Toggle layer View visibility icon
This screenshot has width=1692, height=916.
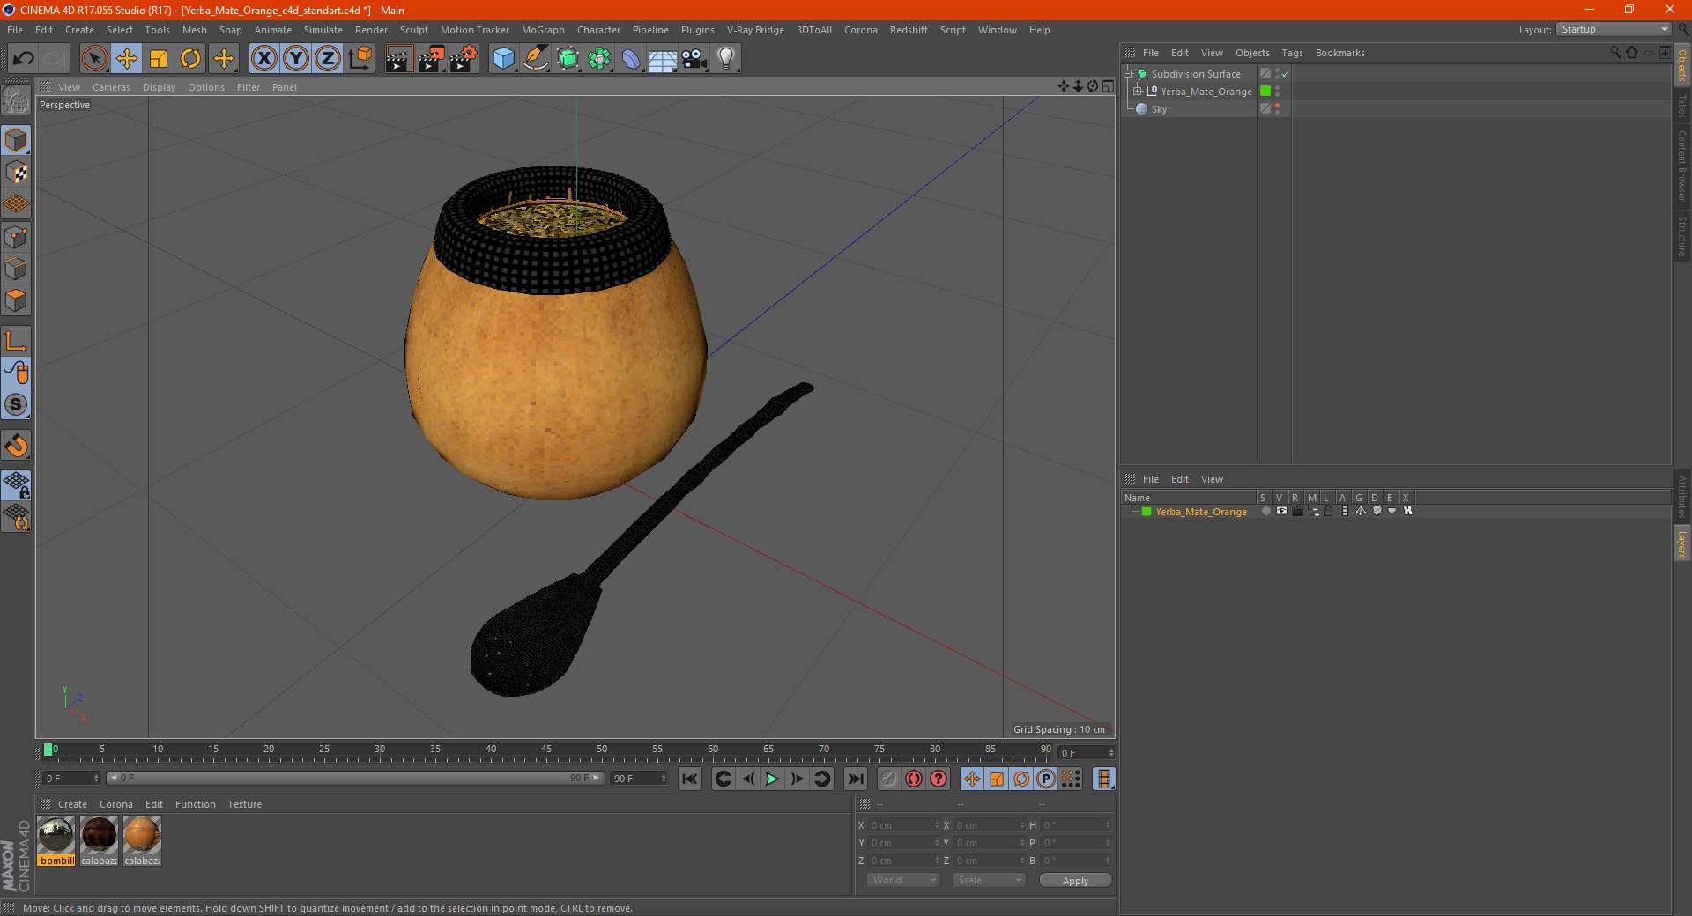pos(1281,511)
